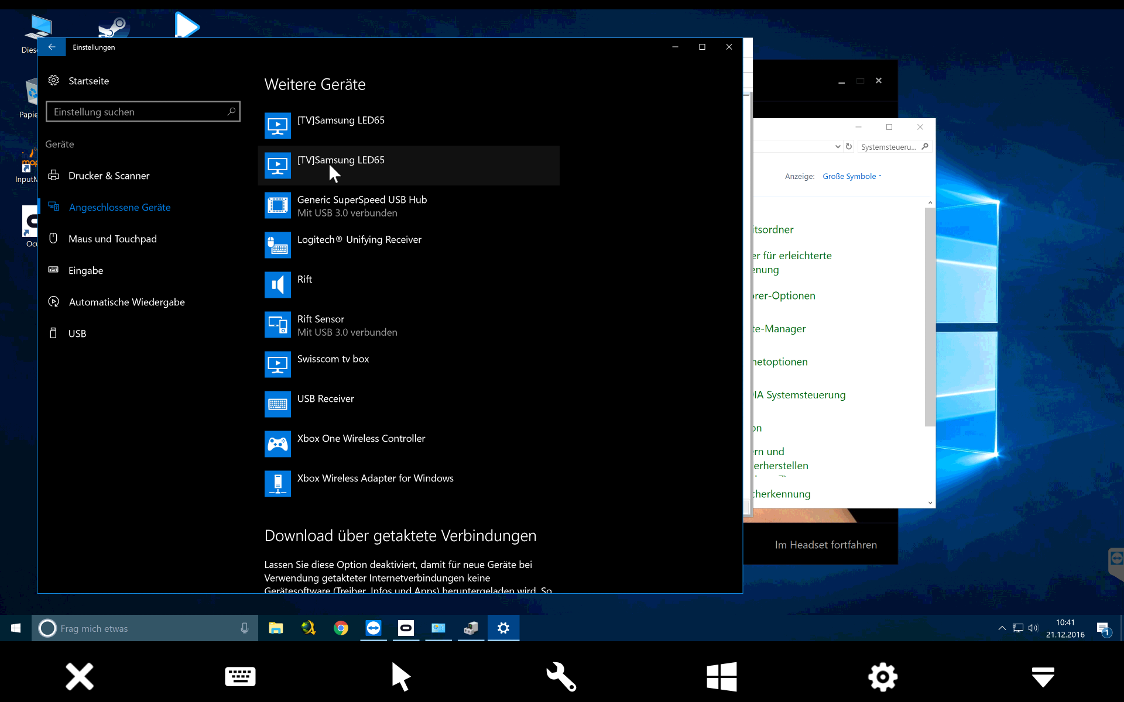
Task: Open Chrome from the taskbar
Action: (341, 628)
